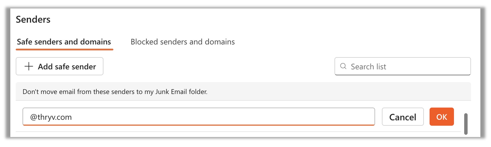Click the underlined Safe senders tab label
This screenshot has height=147, width=491.
(x=64, y=42)
